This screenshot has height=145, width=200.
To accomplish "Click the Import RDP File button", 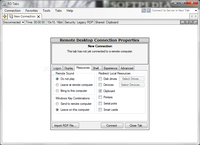I will point(65,126).
